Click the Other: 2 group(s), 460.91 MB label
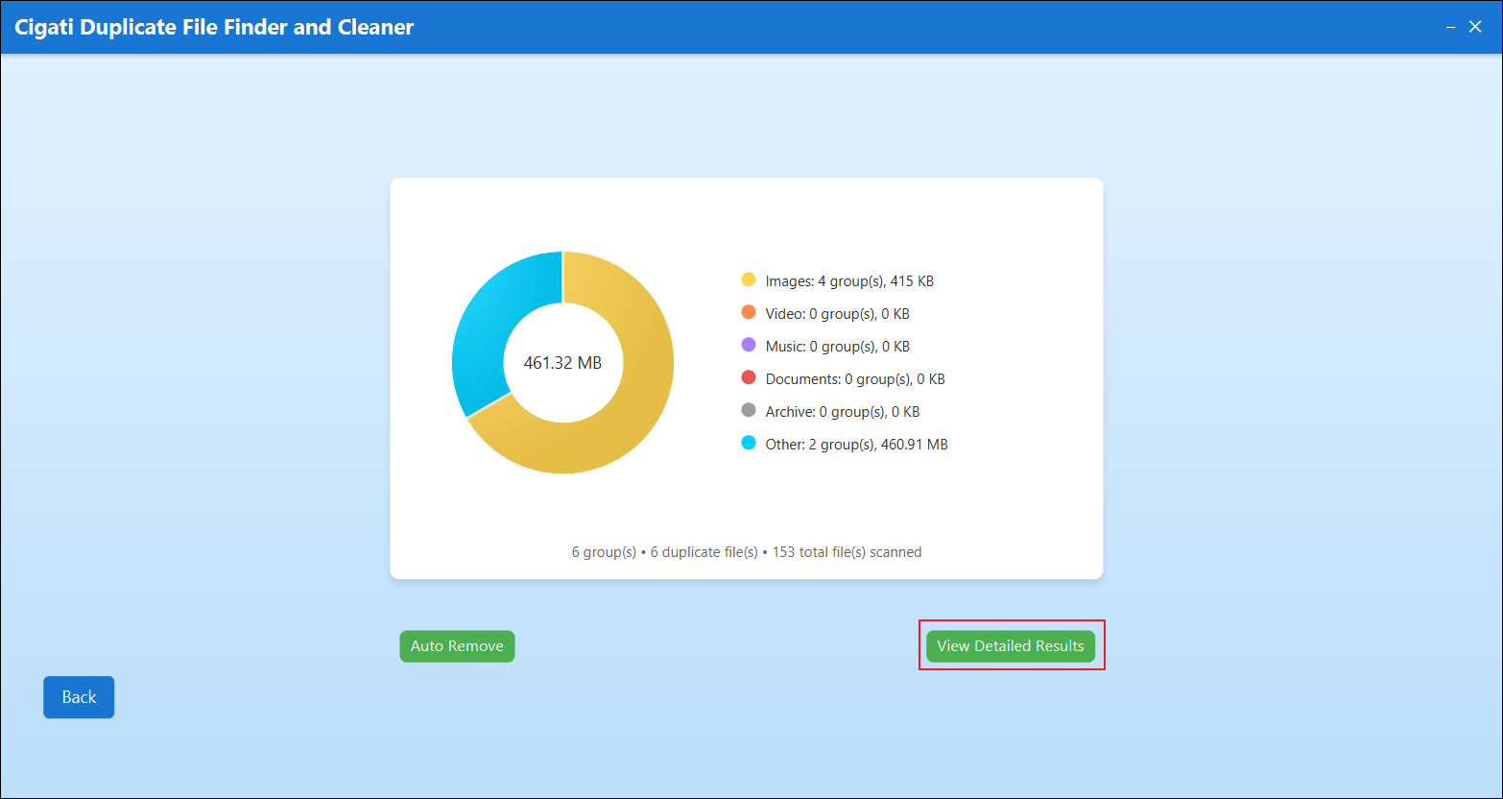The width and height of the screenshot is (1503, 799). point(856,445)
